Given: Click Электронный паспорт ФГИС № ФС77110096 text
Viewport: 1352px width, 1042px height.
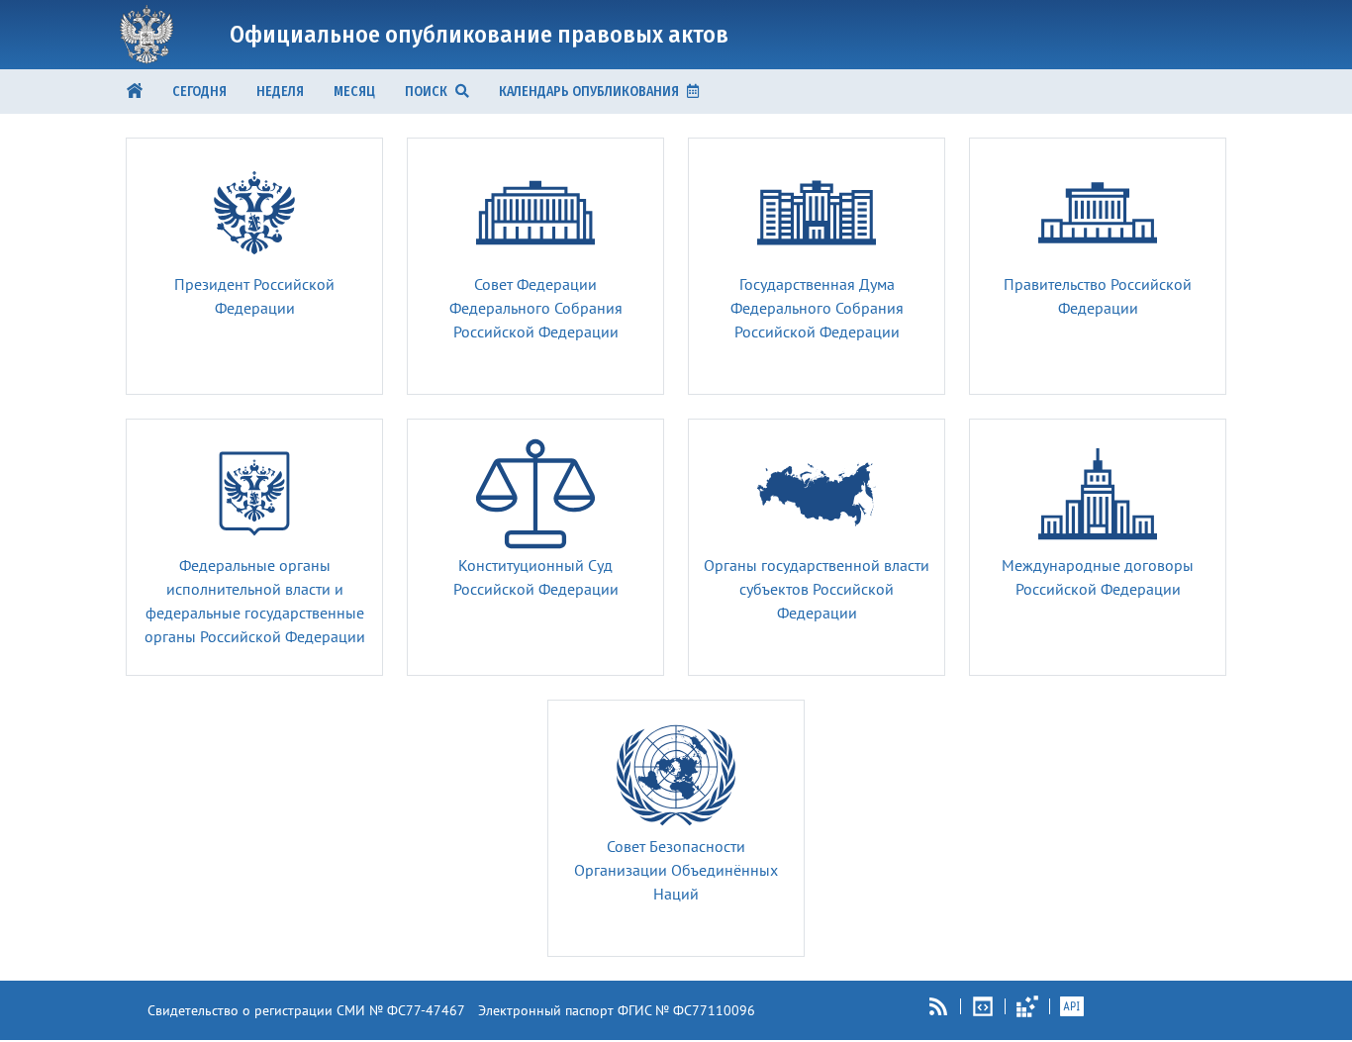Looking at the screenshot, I should click(x=617, y=1010).
